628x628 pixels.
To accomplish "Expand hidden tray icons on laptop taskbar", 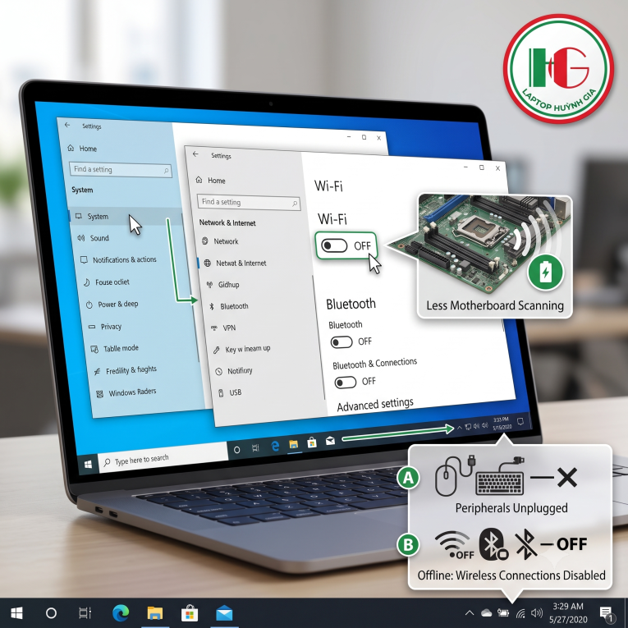I will tap(460, 428).
